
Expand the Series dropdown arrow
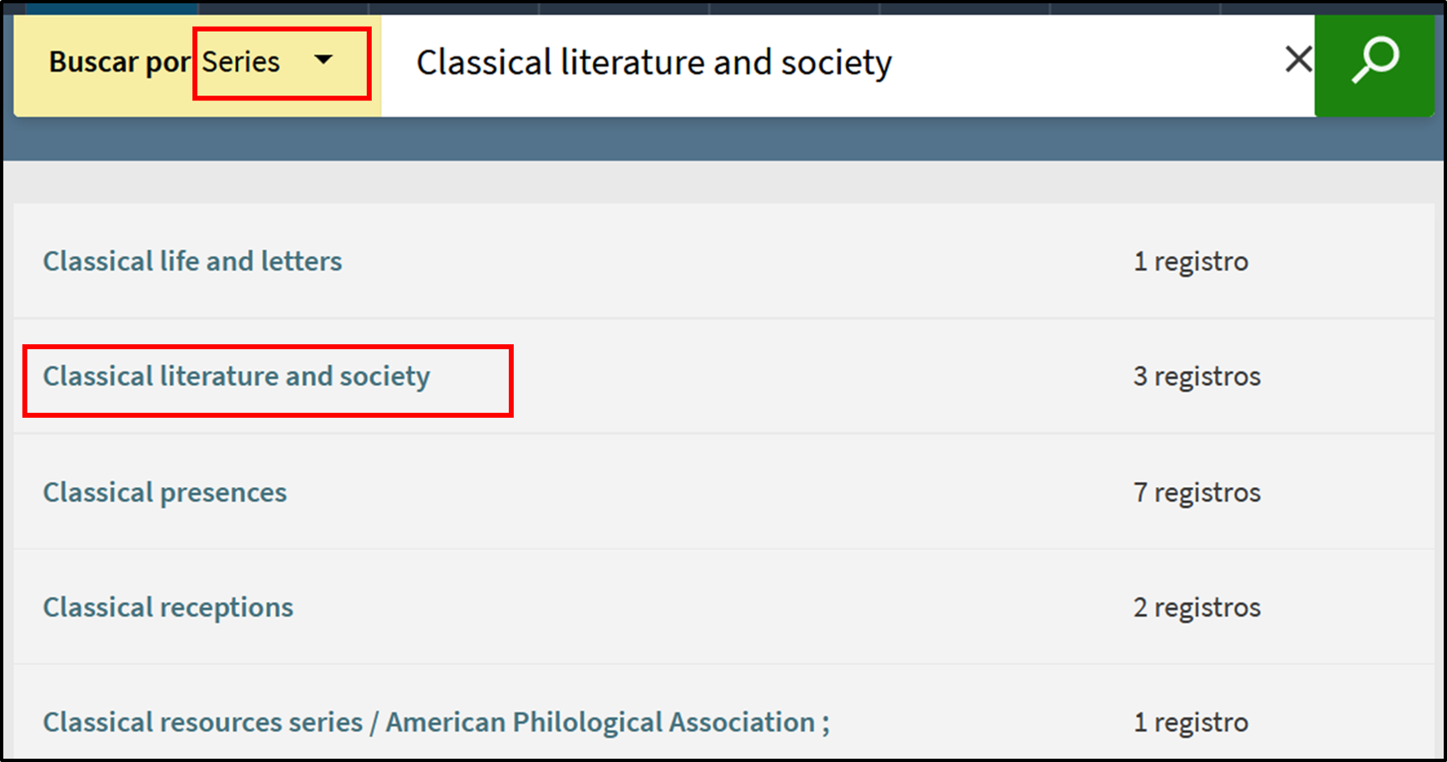pyautogui.click(x=323, y=60)
